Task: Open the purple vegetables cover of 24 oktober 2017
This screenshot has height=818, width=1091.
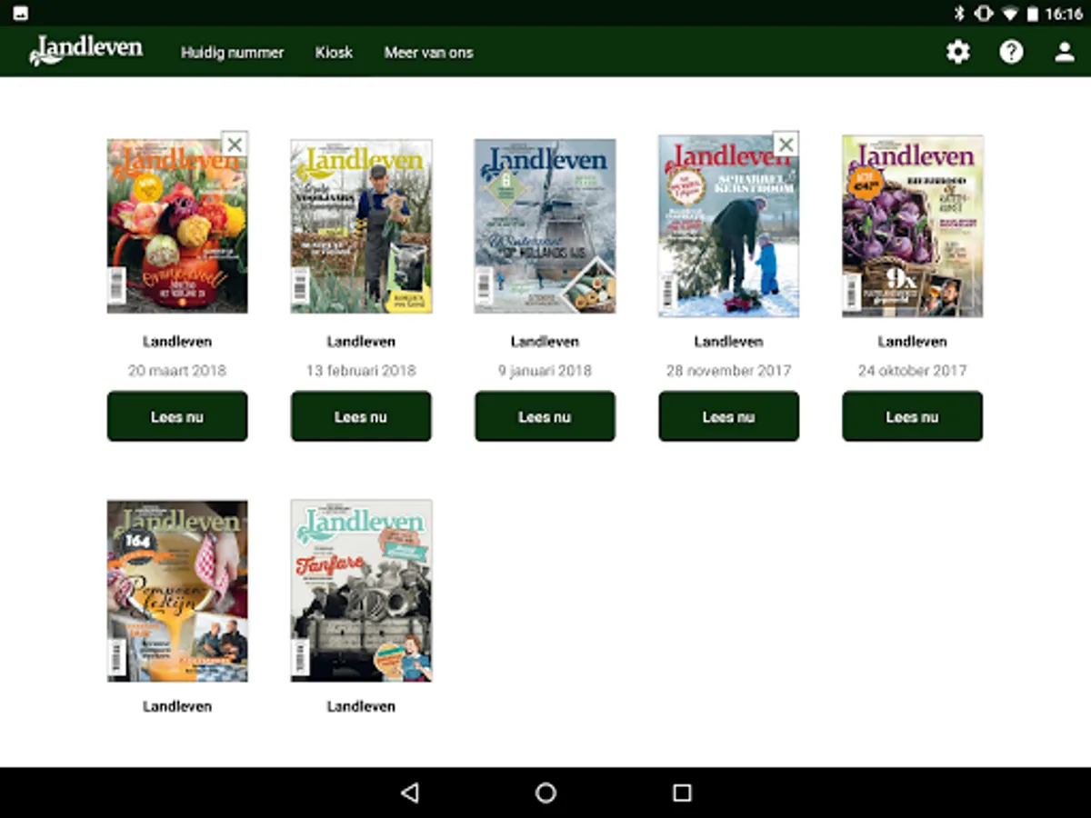Action: click(913, 226)
